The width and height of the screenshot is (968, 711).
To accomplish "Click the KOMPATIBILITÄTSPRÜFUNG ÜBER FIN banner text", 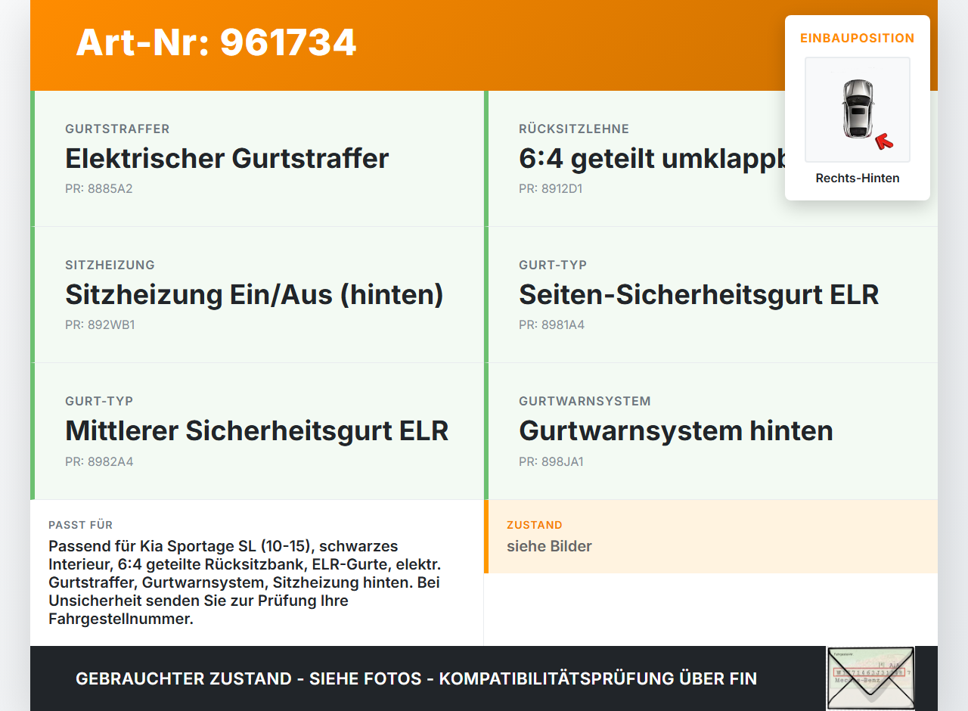I will pyautogui.click(x=597, y=678).
